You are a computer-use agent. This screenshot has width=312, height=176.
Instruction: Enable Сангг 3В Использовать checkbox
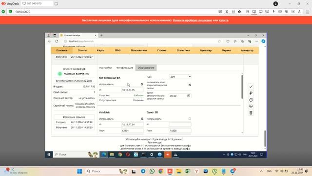click(190, 119)
